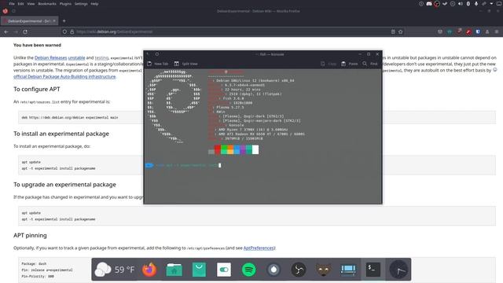The width and height of the screenshot is (503, 283).
Task: Open microphone tray icon
Action: 476,4
